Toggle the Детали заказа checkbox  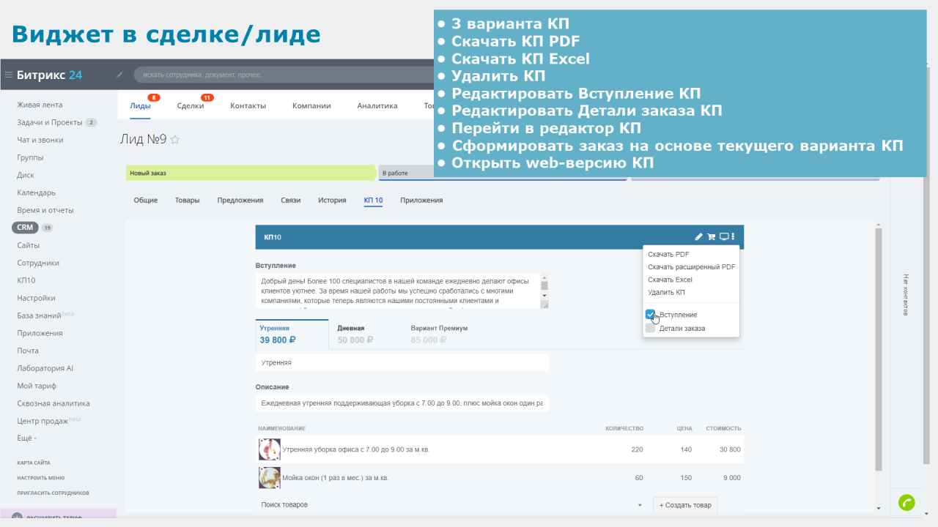650,329
